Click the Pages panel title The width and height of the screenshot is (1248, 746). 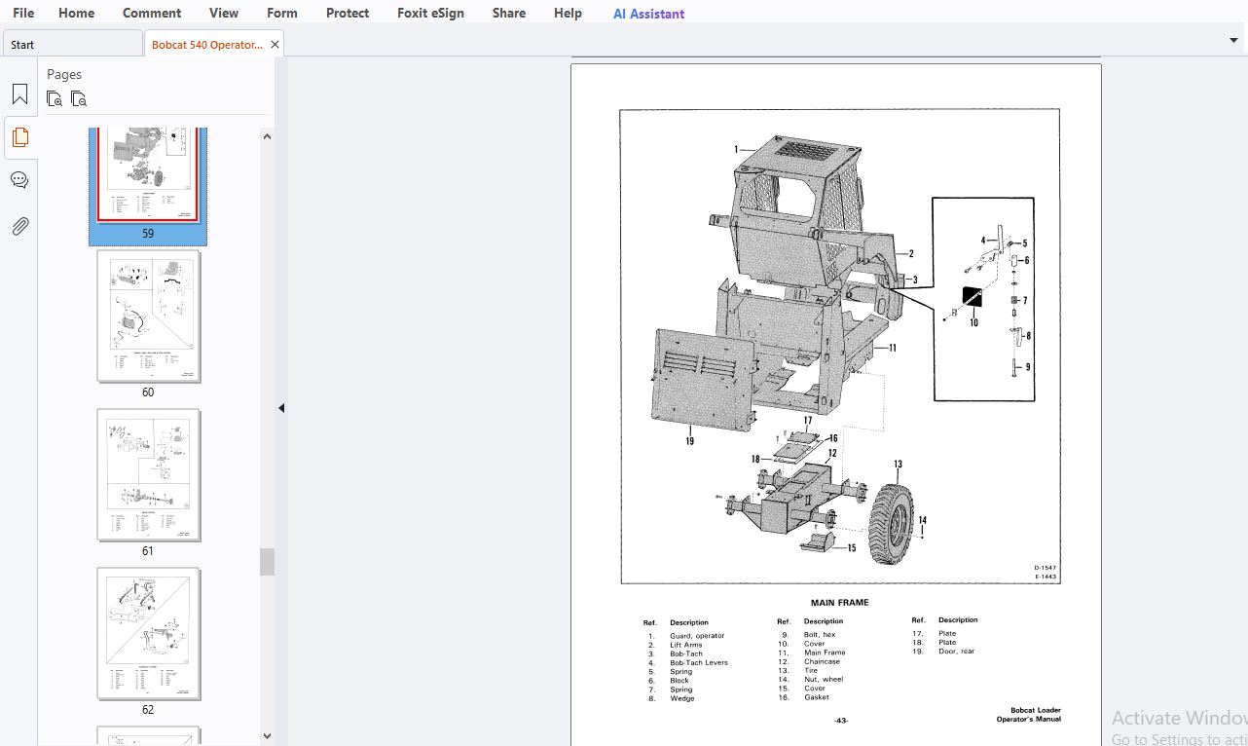pos(64,74)
